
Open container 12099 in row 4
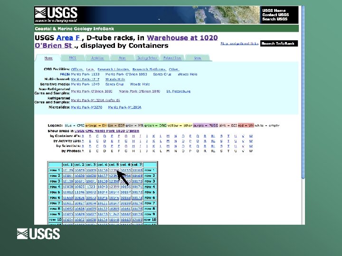(x=114, y=187)
